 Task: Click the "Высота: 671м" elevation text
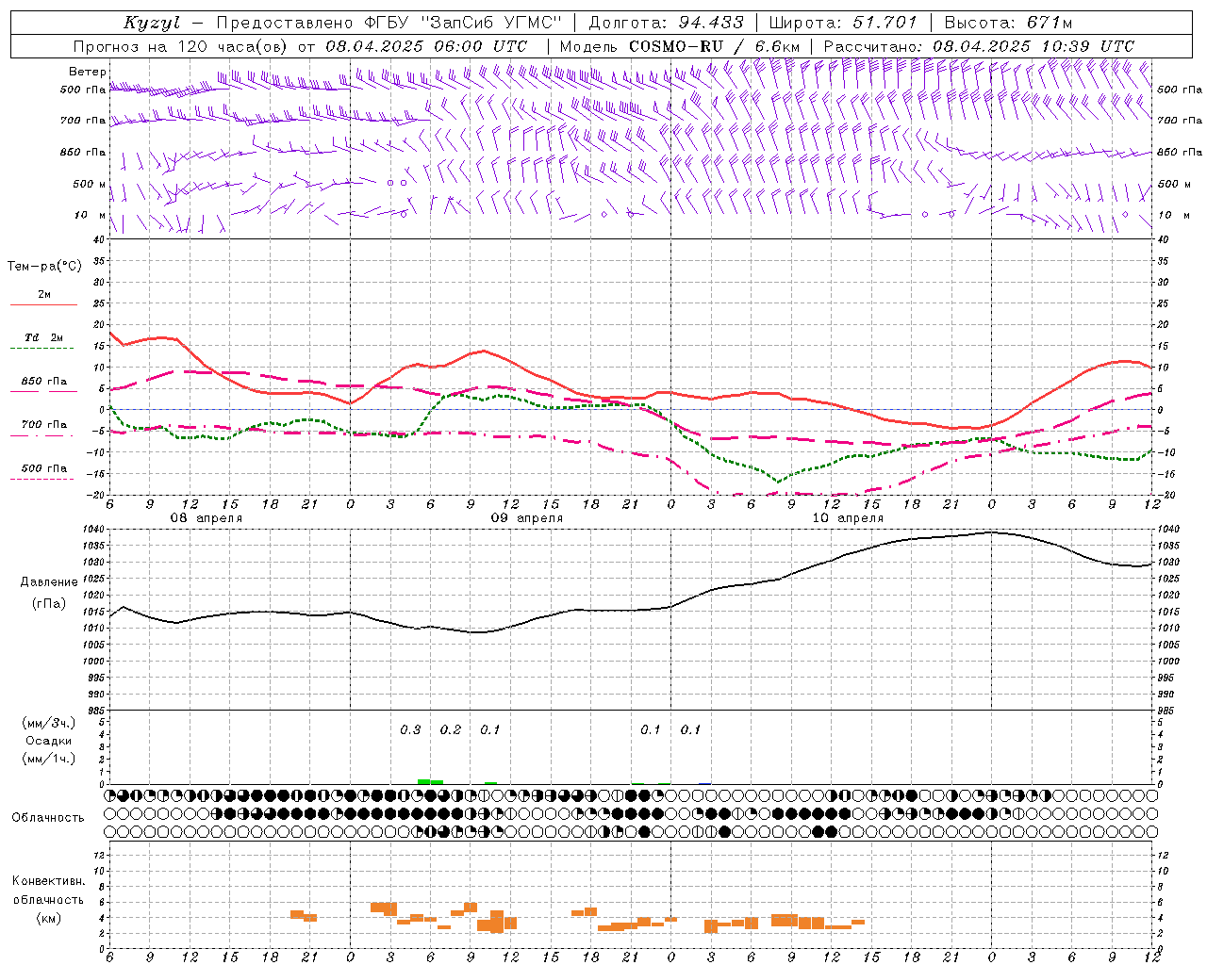coord(1008,23)
